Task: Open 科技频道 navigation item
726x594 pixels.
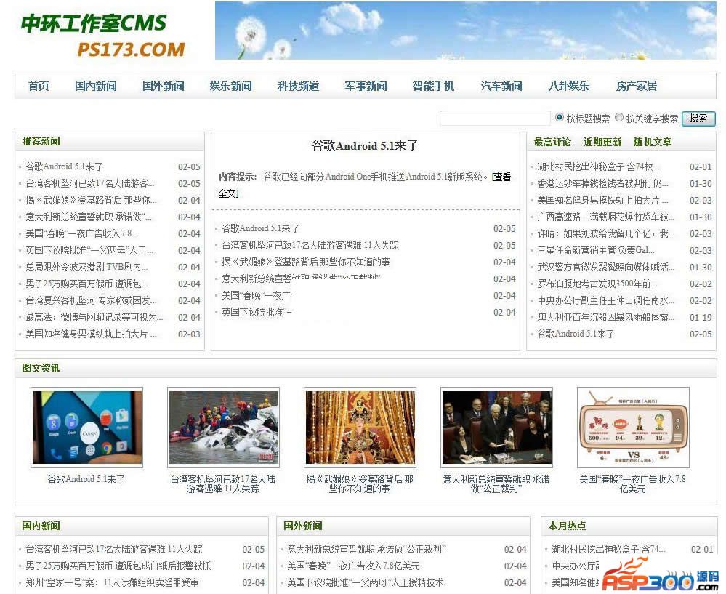Action: pos(298,86)
